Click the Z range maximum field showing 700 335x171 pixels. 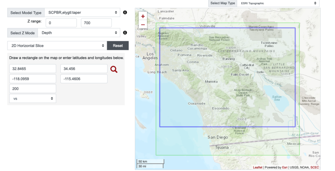pyautogui.click(x=96, y=23)
